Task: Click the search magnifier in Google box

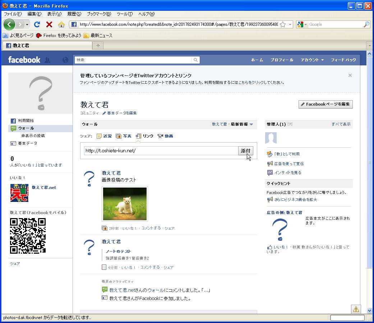Action: 366,24
